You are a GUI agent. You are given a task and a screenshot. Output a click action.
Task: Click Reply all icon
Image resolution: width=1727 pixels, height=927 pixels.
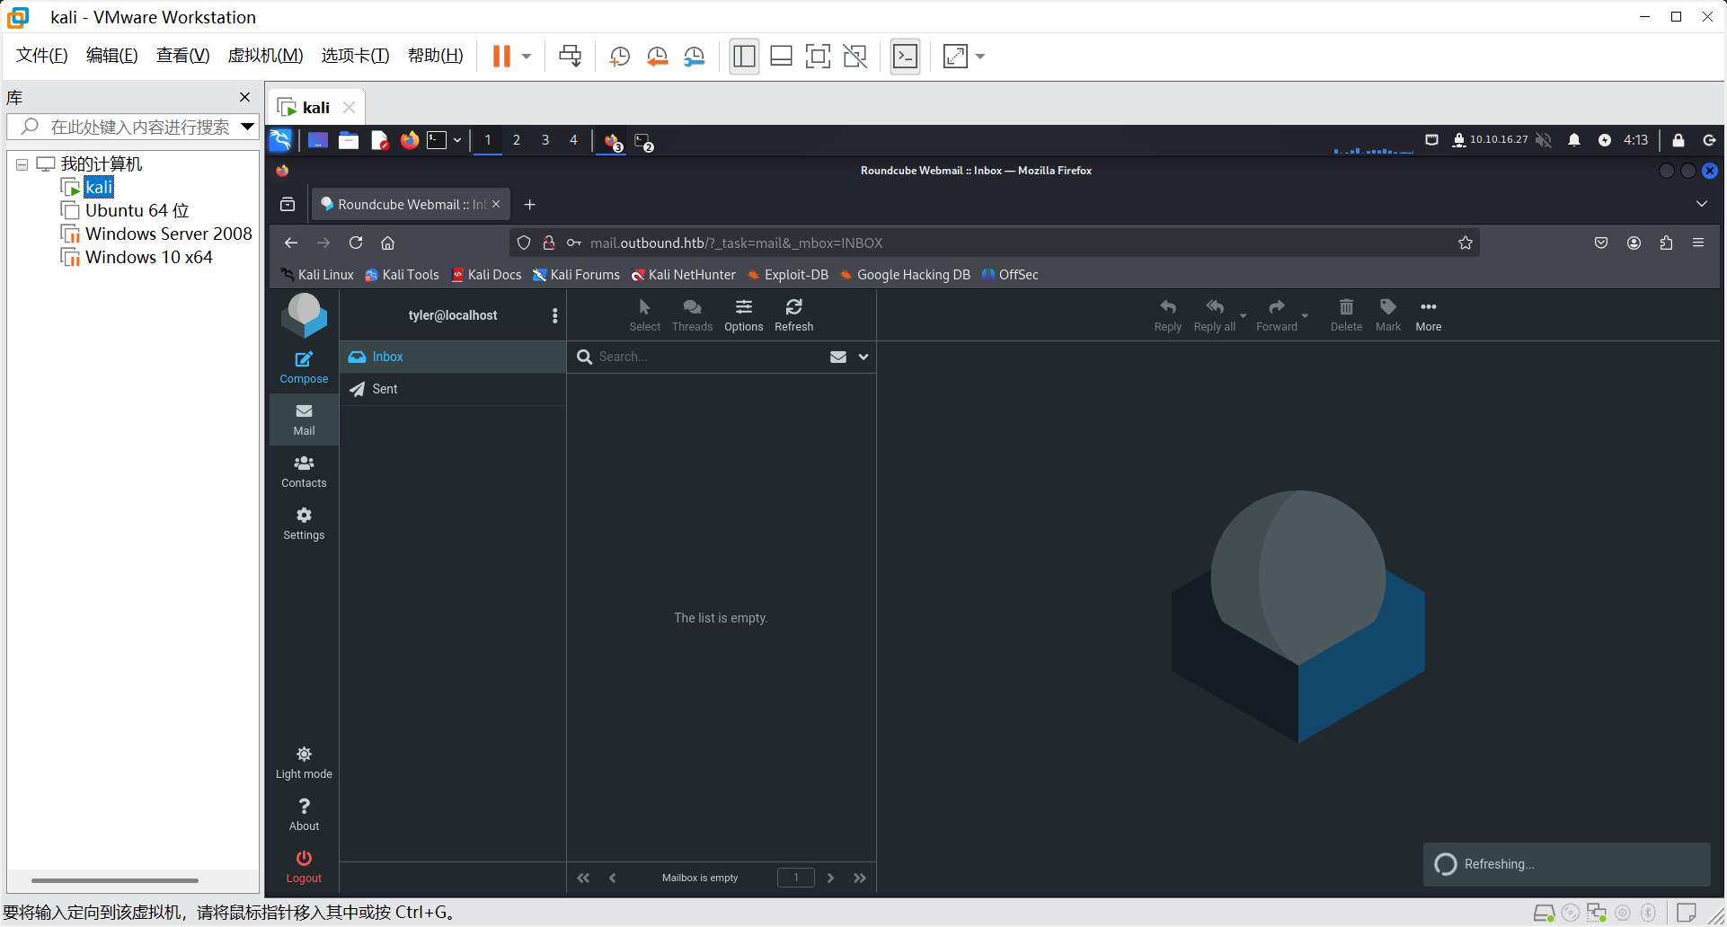point(1214,315)
